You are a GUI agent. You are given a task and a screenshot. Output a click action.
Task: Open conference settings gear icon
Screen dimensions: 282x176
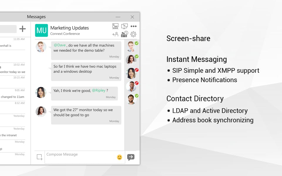tap(133, 34)
